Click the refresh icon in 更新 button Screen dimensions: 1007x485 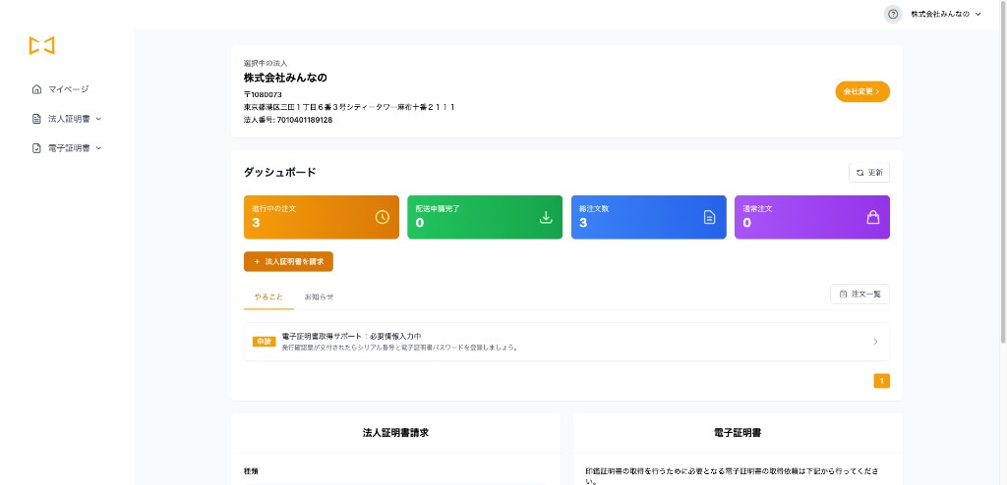[x=859, y=173]
